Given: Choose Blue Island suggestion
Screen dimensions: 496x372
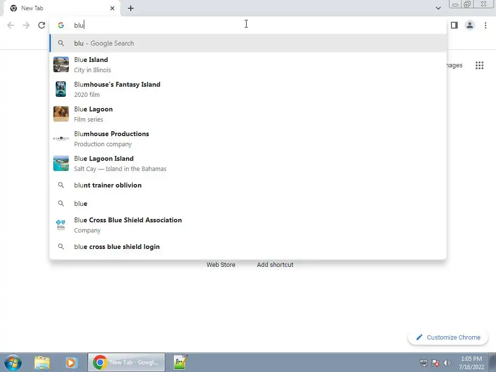Looking at the screenshot, I should tap(248, 64).
